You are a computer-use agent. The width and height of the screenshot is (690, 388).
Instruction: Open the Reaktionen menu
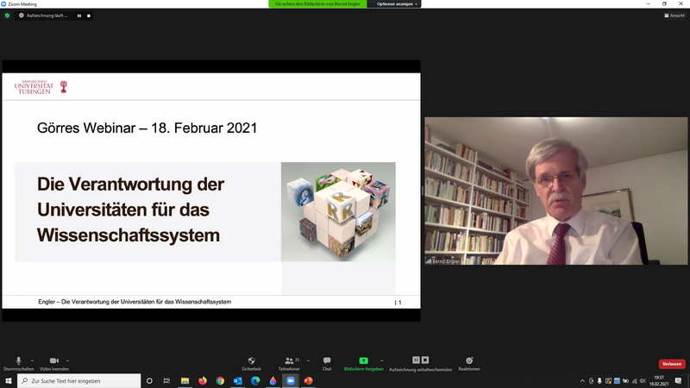469,362
